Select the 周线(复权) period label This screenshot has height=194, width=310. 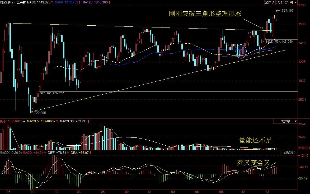coord(7,2)
